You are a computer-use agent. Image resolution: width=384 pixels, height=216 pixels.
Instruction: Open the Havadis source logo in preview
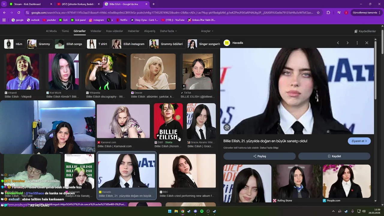click(x=227, y=43)
